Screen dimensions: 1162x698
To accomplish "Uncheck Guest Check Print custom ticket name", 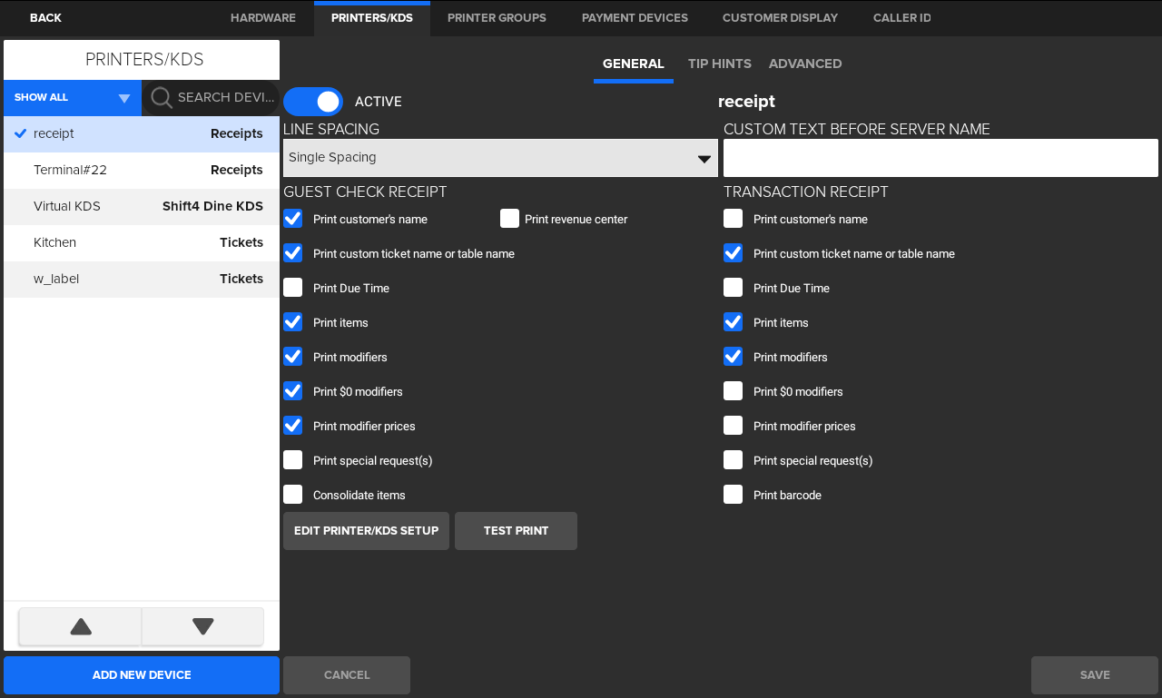I will (292, 253).
